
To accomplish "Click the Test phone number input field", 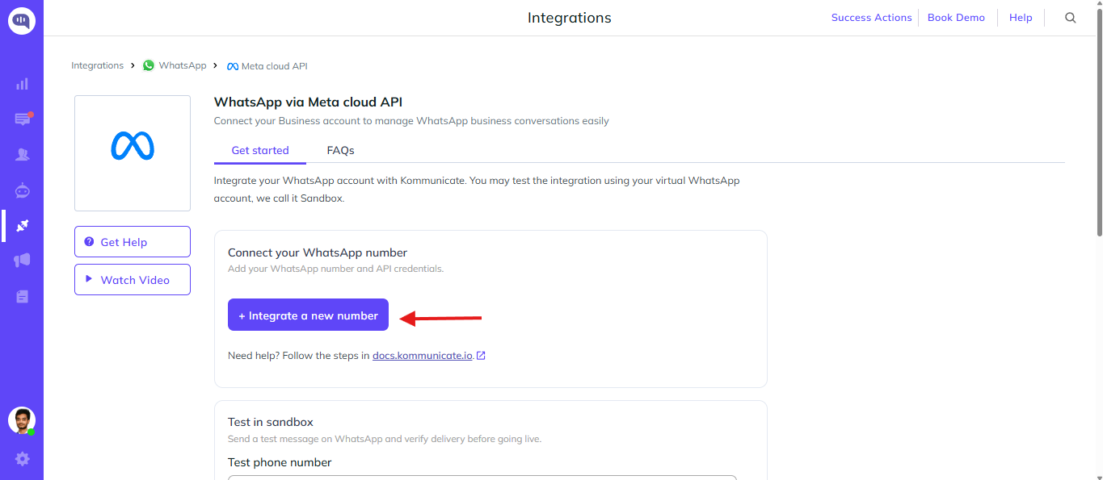I will point(482,478).
